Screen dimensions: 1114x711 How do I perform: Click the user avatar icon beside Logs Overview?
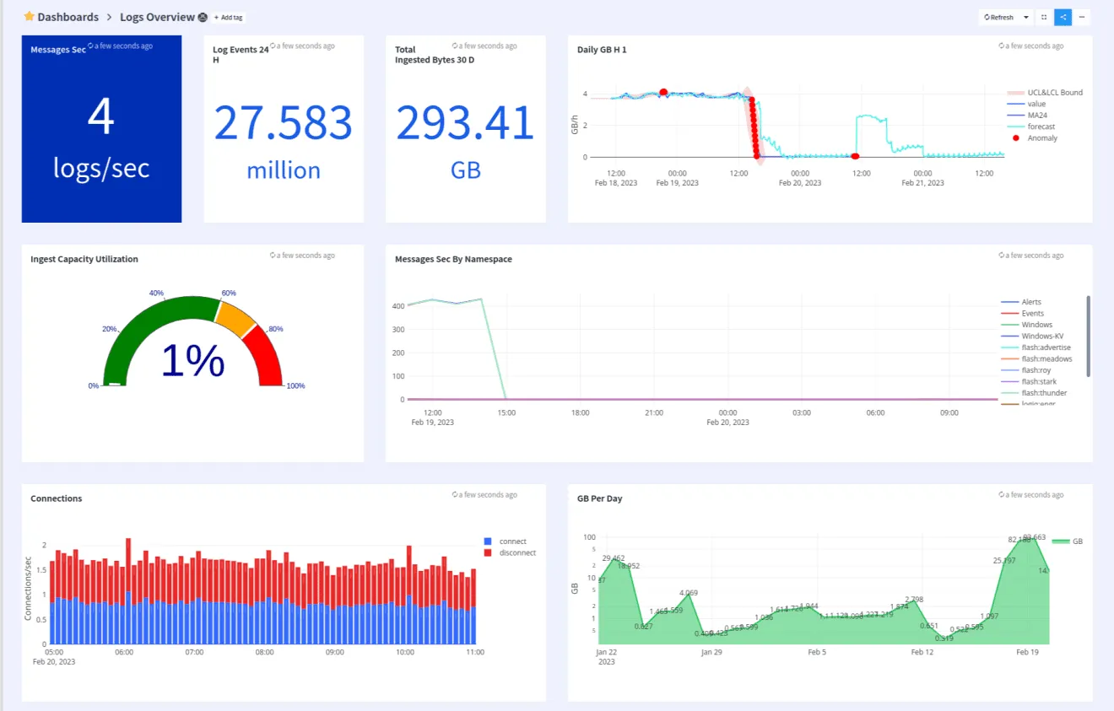coord(203,17)
